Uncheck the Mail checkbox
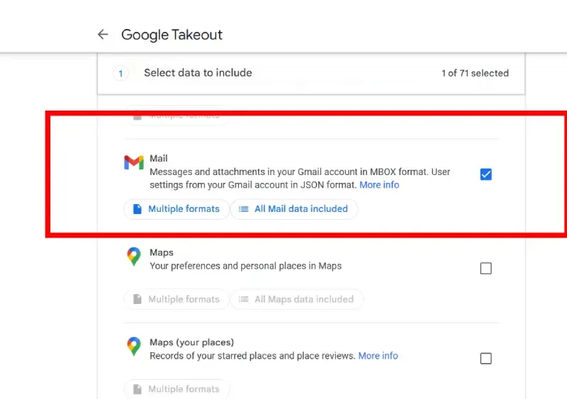The width and height of the screenshot is (567, 399). coord(485,174)
